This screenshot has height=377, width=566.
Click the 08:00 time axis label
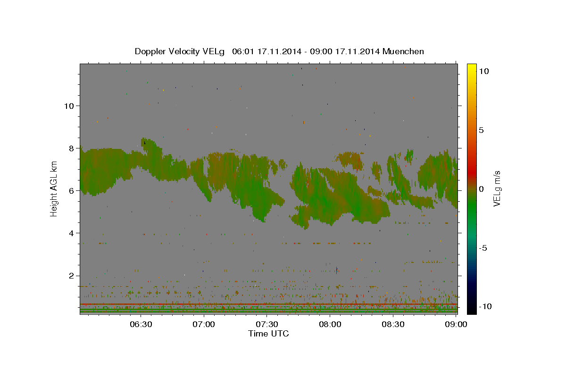click(x=330, y=324)
